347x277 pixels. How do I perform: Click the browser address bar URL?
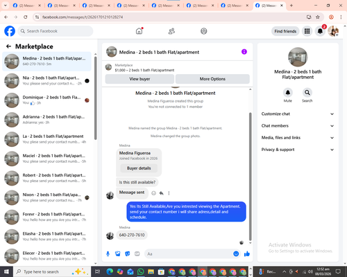tap(83, 17)
